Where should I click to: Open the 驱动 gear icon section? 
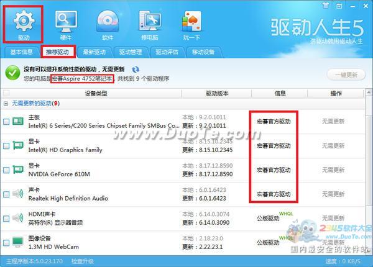tap(24, 24)
